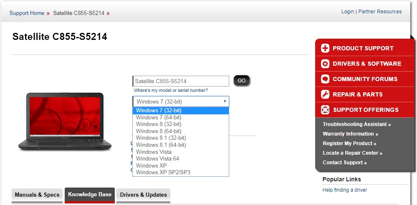
Task: Click the Repair & Parts wrench icon
Action: [x=325, y=94]
